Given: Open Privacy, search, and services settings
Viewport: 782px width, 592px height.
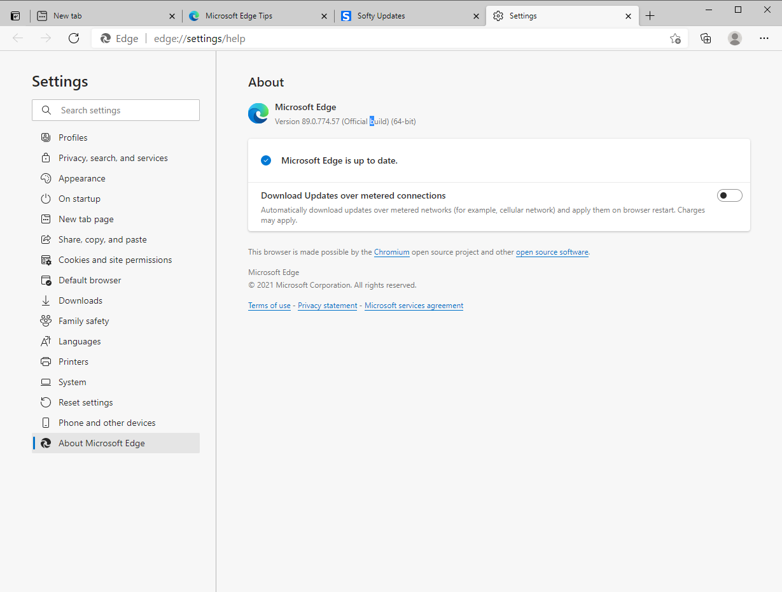Looking at the screenshot, I should pos(116,158).
